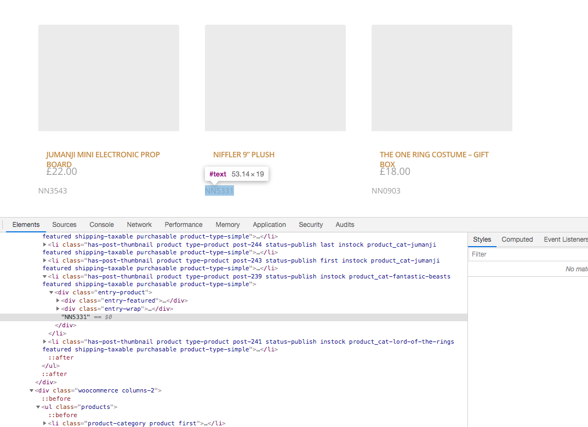This screenshot has height=427, width=588.
Task: Open The One Ring Costume – Gift Box link
Action: [x=434, y=160]
